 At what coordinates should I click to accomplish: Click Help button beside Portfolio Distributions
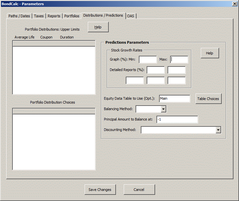coord(98,27)
